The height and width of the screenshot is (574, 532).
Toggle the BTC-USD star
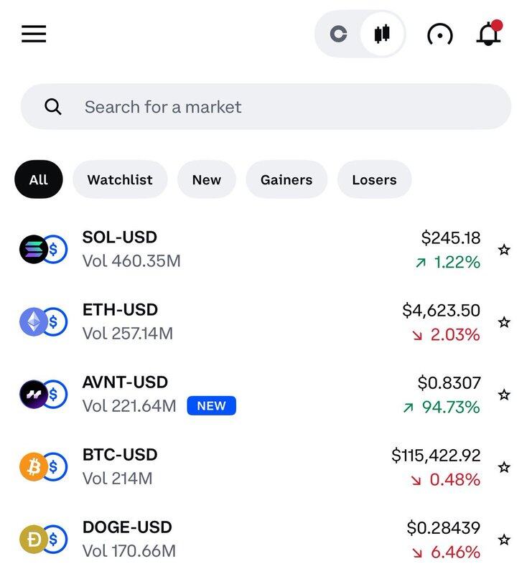point(504,467)
